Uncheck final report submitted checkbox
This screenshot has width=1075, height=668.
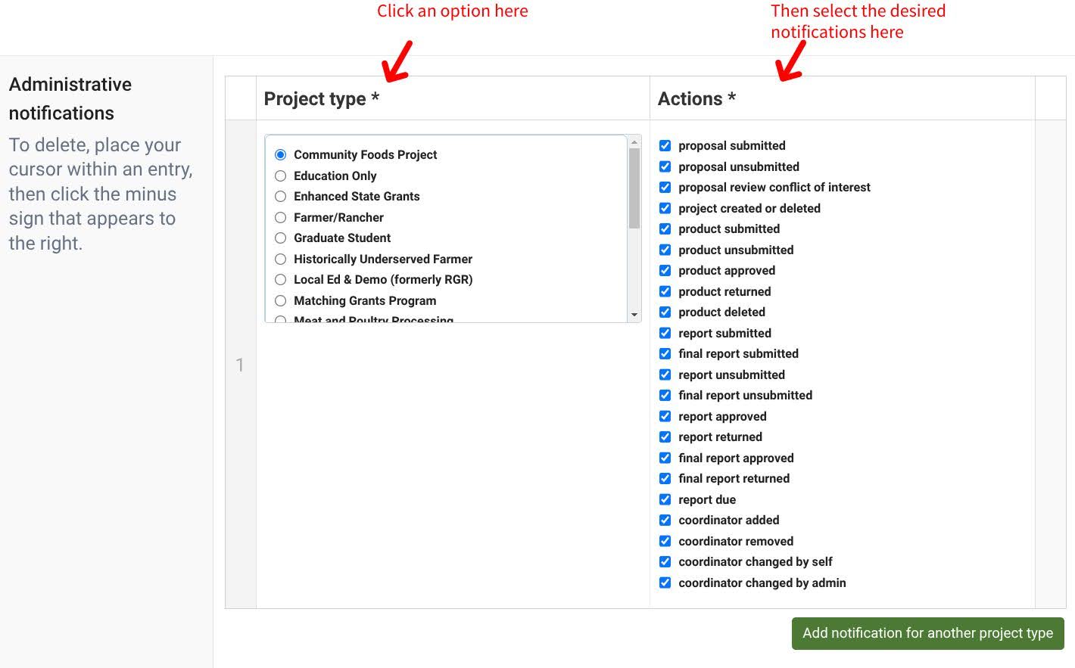click(x=665, y=353)
